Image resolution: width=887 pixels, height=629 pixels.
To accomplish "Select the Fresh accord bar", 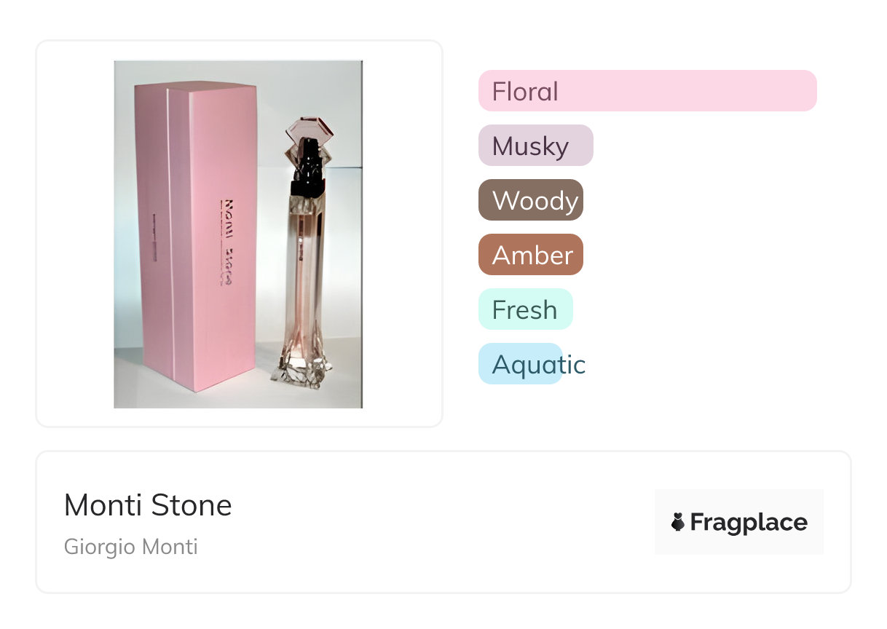I will coord(526,309).
